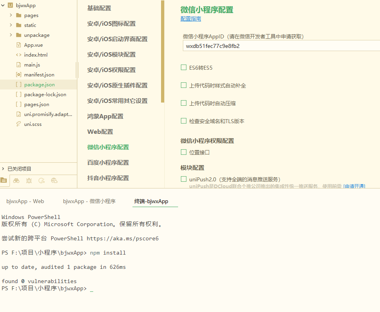Click the index.html file icon
Image resolution: width=380 pixels, height=312 pixels.
click(19, 55)
